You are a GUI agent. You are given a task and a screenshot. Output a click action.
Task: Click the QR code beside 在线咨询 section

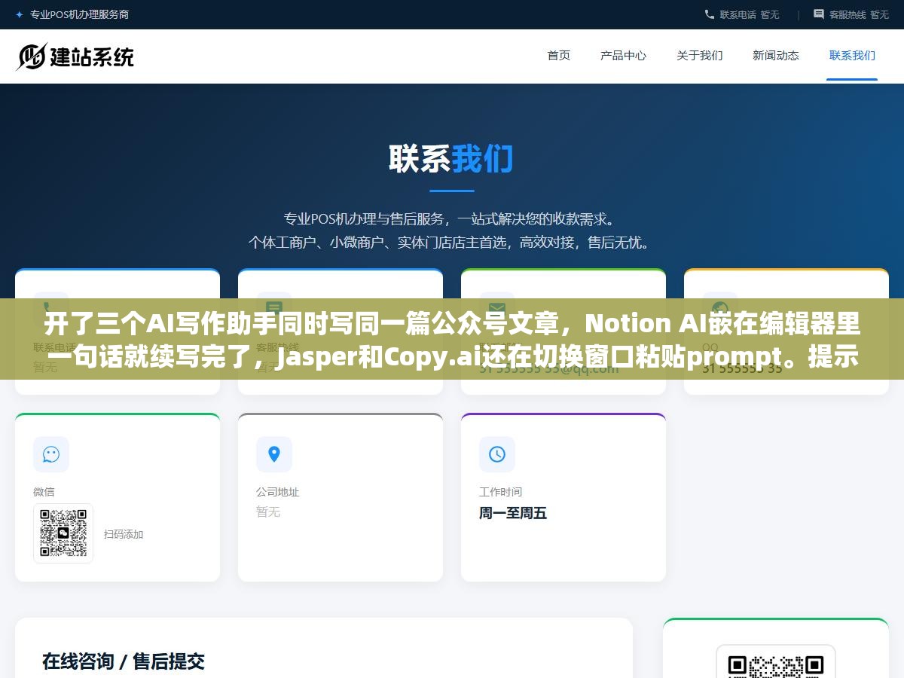click(776, 661)
